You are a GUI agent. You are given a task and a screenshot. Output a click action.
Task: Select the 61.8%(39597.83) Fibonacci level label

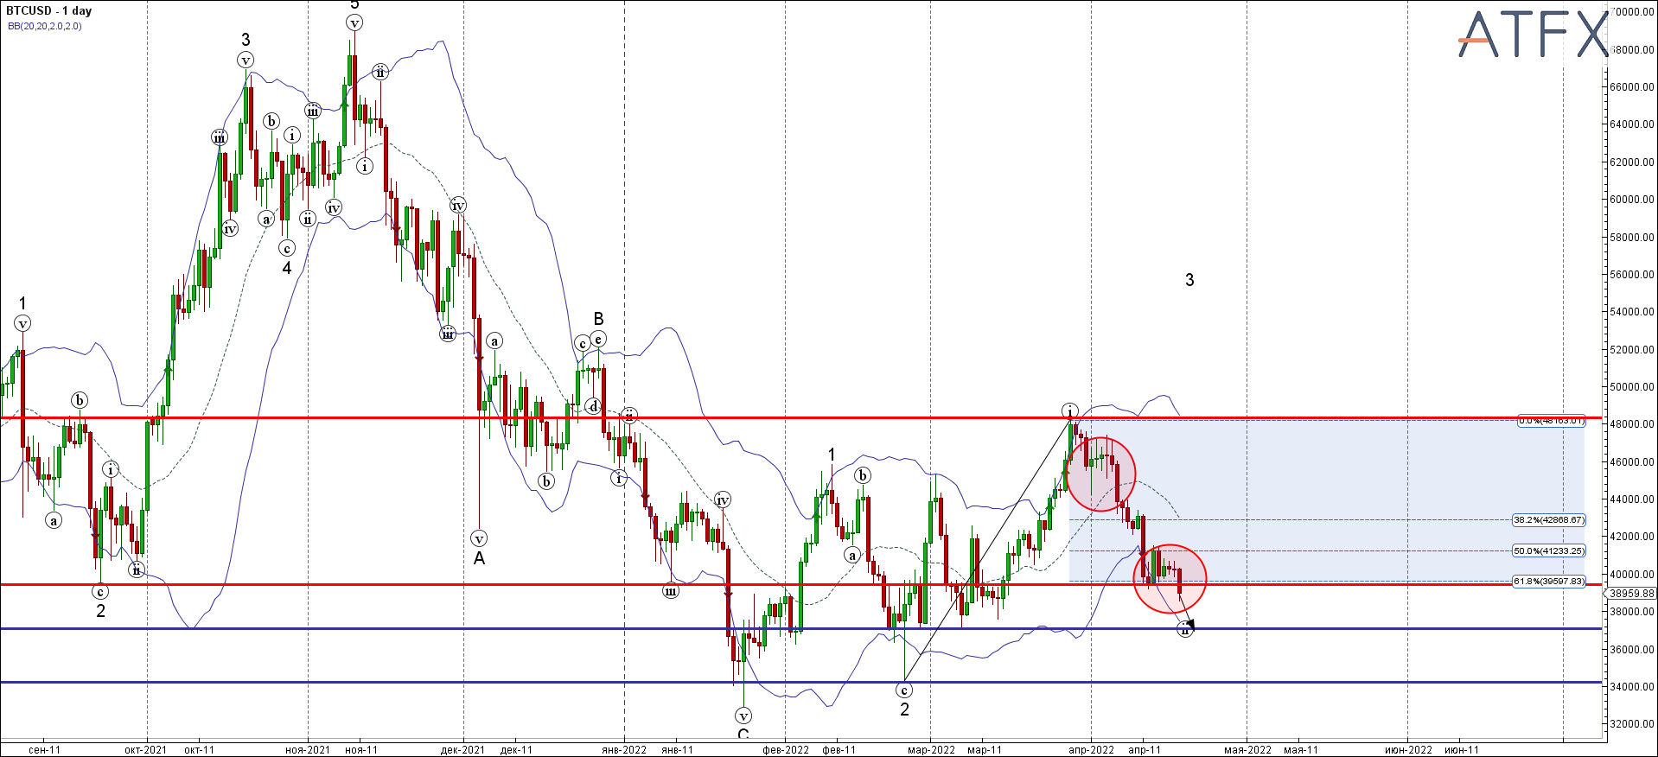tap(1548, 582)
